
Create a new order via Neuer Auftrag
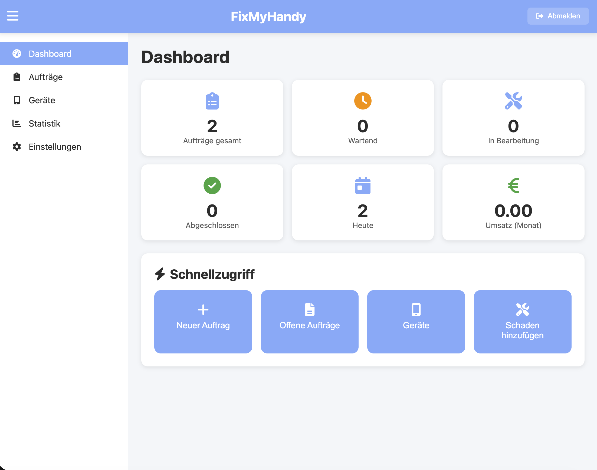(203, 322)
